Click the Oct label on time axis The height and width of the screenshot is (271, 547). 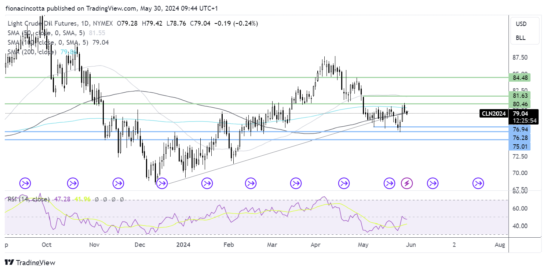coord(47,245)
